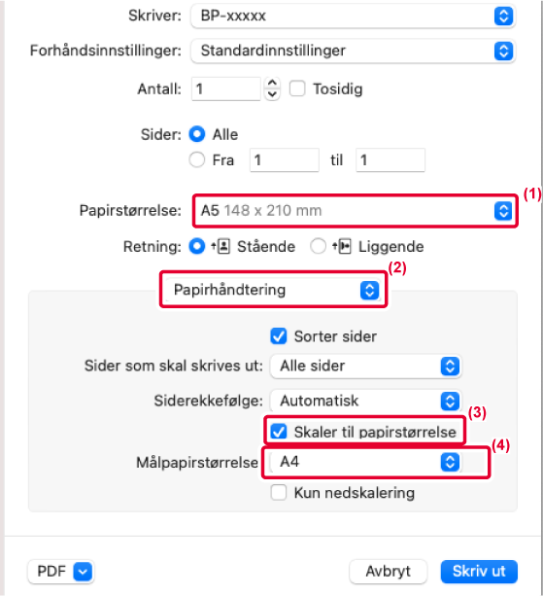
Task: Click the Antall copies input field
Action: [x=226, y=88]
